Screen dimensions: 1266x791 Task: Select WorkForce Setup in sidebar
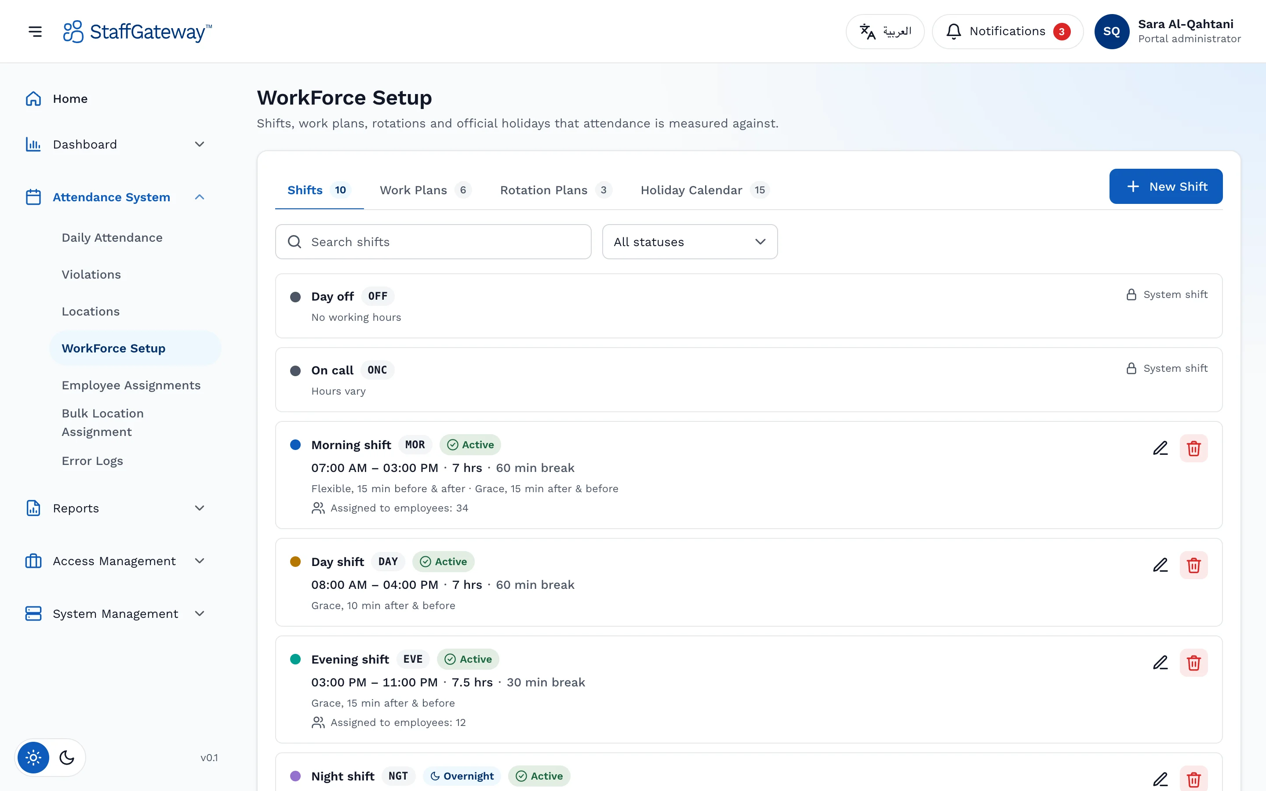(135, 348)
